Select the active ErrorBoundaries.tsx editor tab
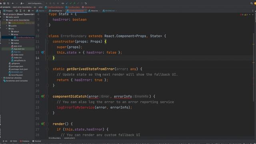Viewport: 256px width, 144px height. (76, 11)
